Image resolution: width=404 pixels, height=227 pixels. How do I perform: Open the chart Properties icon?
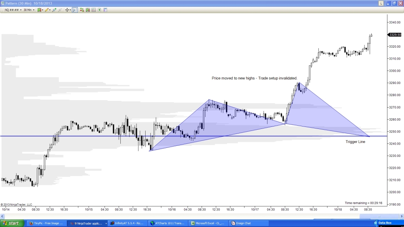(105, 10)
